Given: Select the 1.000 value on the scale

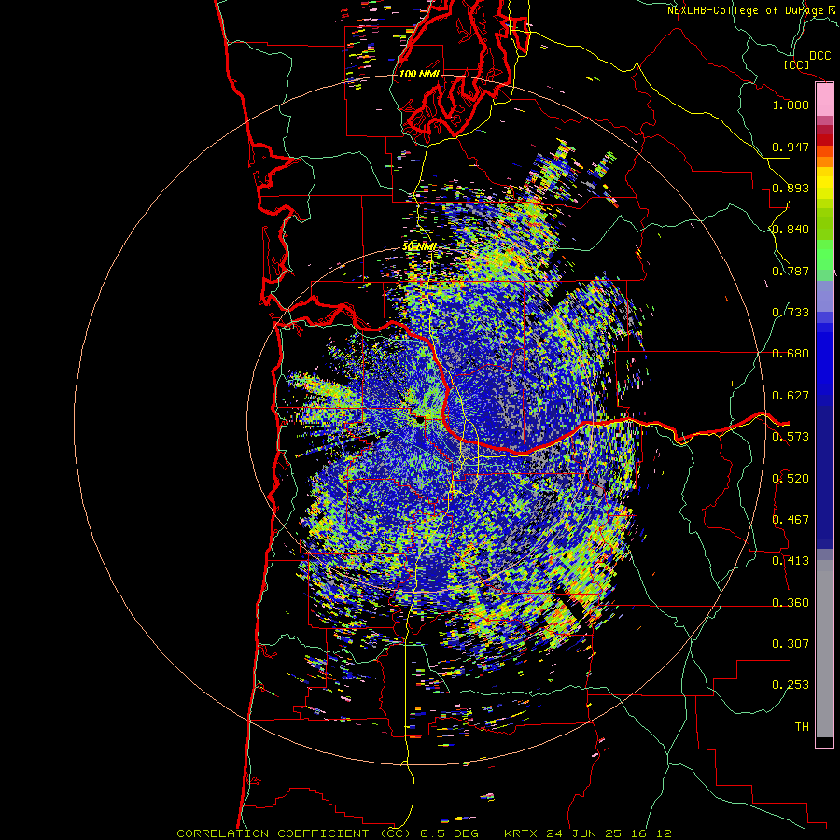Looking at the screenshot, I should click(x=791, y=105).
